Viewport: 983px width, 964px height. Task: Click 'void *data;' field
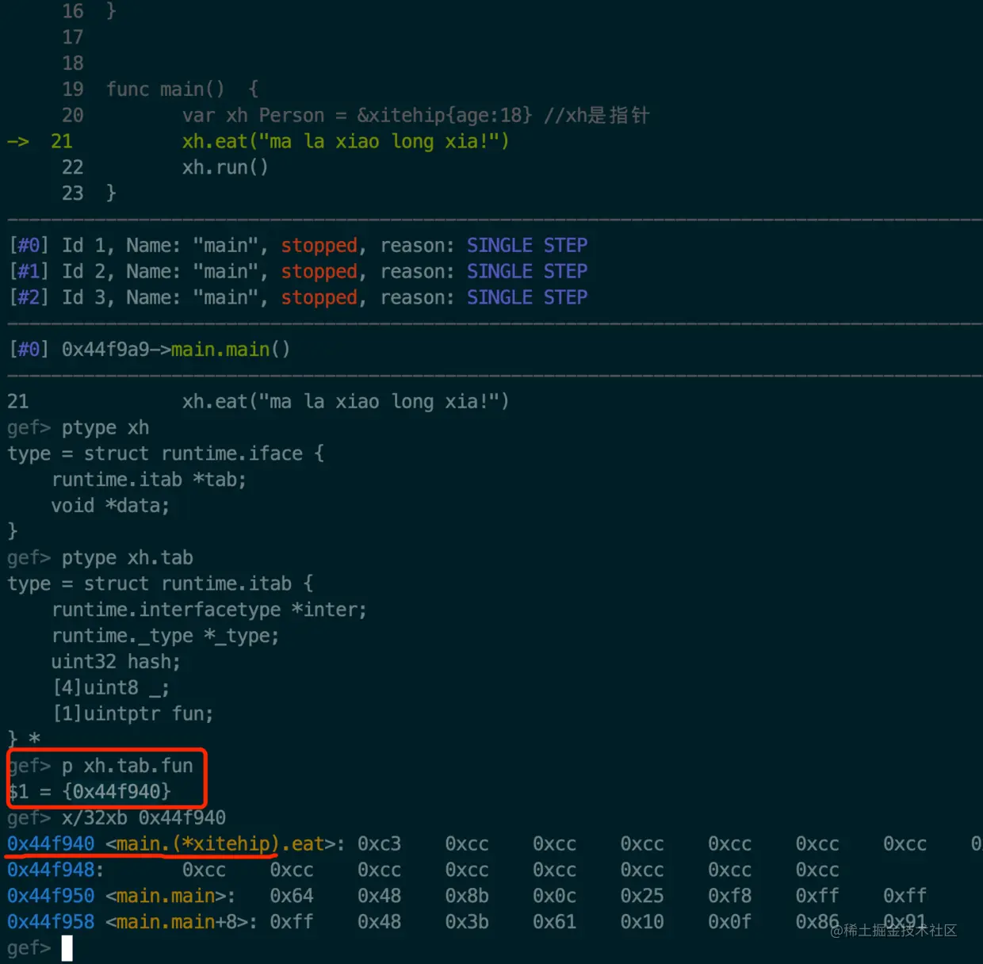pos(110,506)
